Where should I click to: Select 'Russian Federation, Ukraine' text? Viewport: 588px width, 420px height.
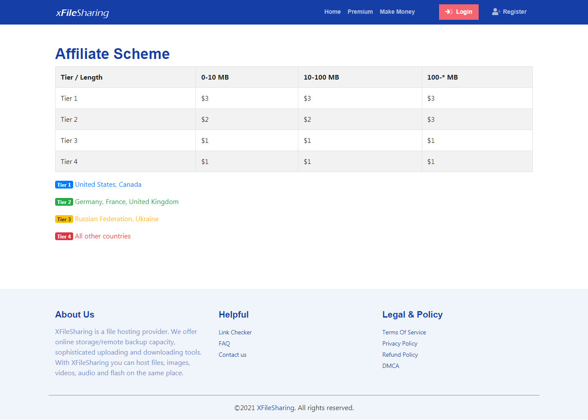(117, 219)
